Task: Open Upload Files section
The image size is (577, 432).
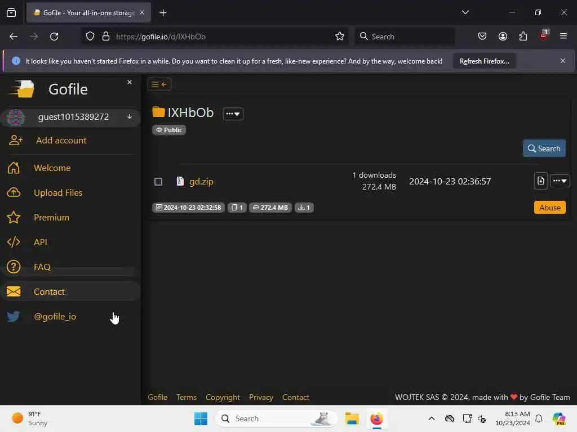Action: [x=58, y=192]
